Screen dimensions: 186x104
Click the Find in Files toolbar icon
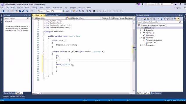point(74,11)
